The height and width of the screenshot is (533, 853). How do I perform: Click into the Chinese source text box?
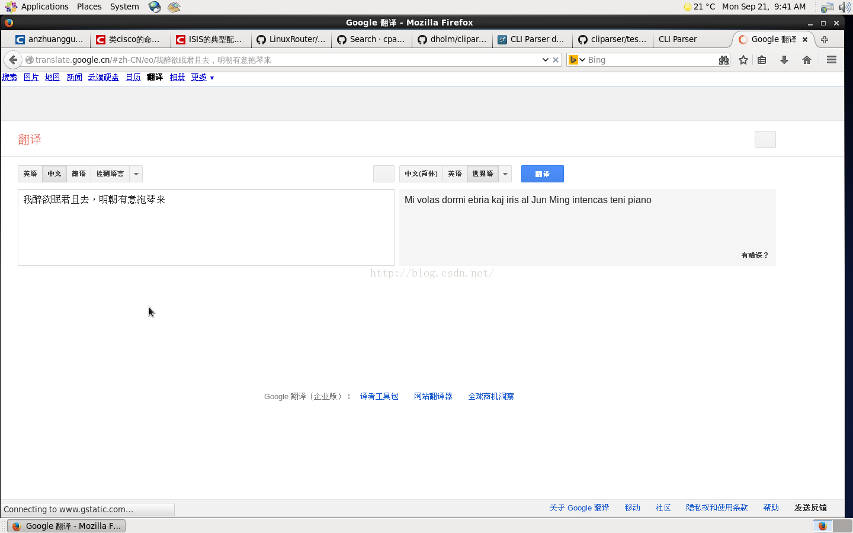point(206,227)
